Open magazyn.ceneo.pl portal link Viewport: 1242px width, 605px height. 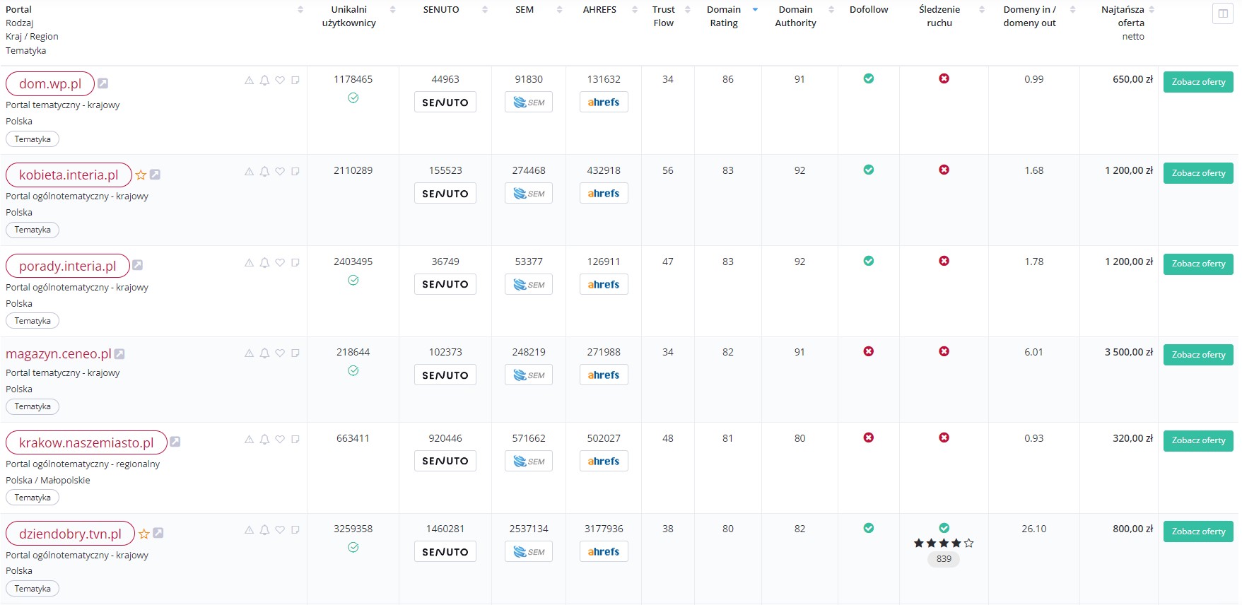click(59, 354)
